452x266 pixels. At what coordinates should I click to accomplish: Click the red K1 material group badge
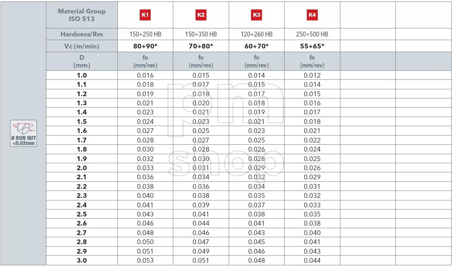(145, 15)
